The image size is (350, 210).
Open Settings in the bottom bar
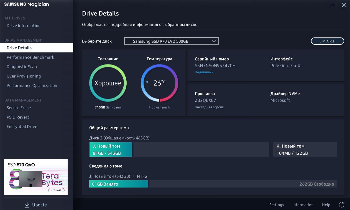coord(277,205)
